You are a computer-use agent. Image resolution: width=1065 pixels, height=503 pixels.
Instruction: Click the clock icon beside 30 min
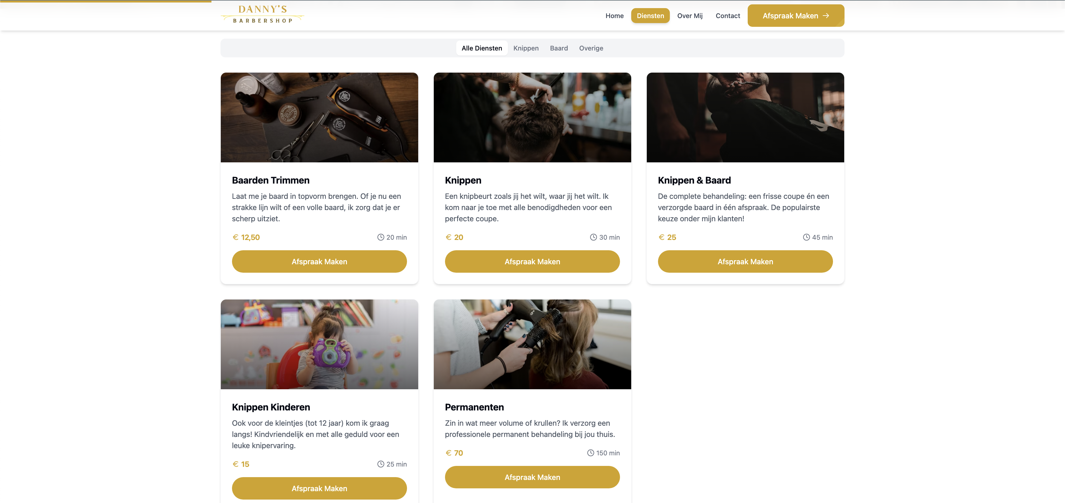tap(593, 237)
